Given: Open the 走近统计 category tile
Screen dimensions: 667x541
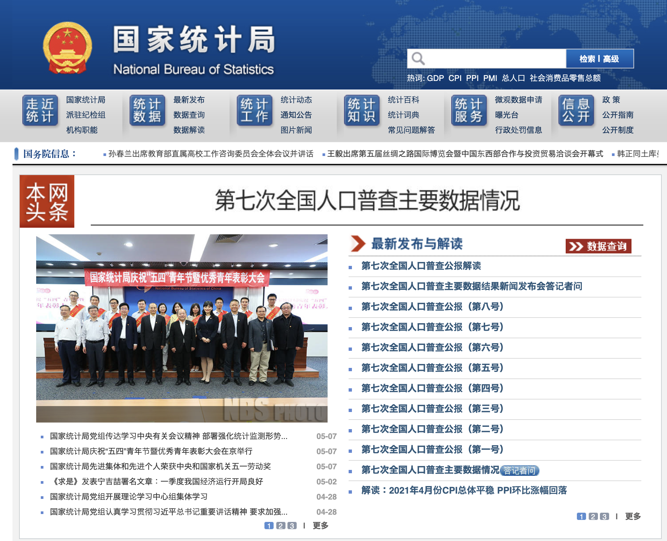Looking at the screenshot, I should coord(40,110).
